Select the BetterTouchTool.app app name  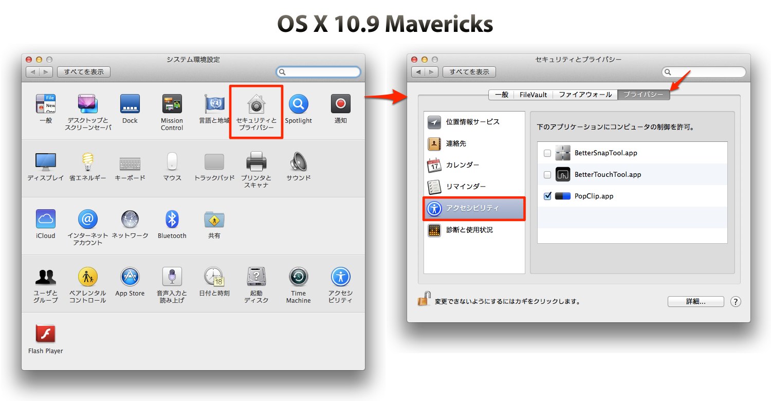coord(608,175)
